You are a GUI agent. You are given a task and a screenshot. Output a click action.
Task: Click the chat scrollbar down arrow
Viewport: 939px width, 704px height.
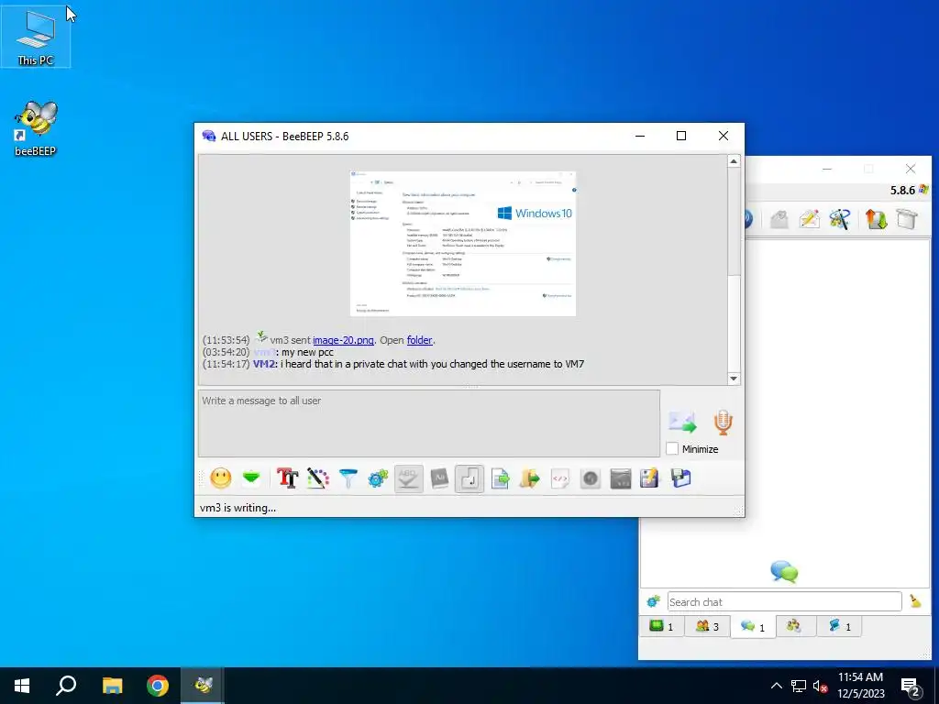point(734,379)
